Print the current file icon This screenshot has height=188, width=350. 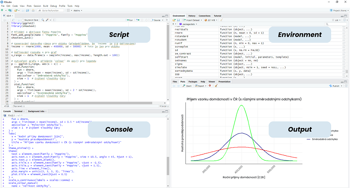coord(33,10)
